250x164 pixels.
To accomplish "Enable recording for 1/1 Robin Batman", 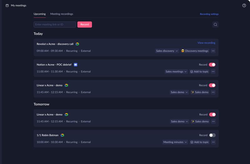I will click(x=212, y=135).
